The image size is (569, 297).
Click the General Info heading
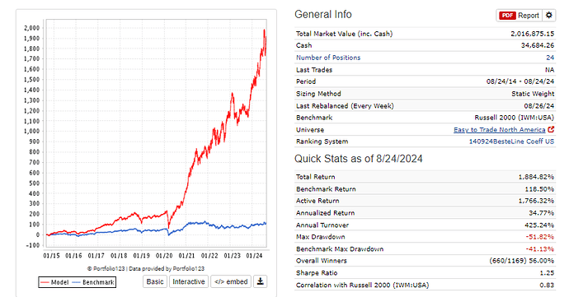point(323,15)
